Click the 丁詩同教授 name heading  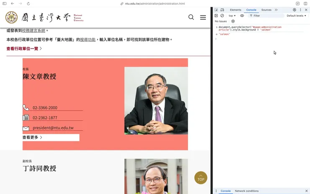point(39,168)
